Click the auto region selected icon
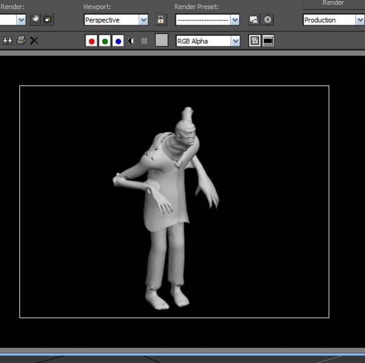Viewport: 365px width, 363px height. pyautogui.click(x=47, y=19)
